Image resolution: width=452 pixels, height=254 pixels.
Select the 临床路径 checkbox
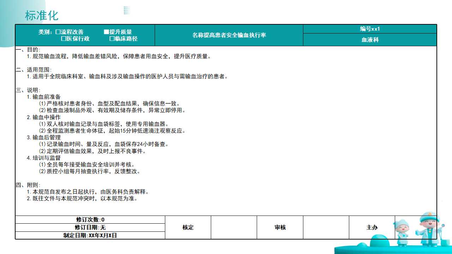click(112, 39)
